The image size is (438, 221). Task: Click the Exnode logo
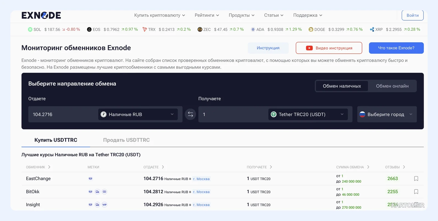tap(41, 15)
